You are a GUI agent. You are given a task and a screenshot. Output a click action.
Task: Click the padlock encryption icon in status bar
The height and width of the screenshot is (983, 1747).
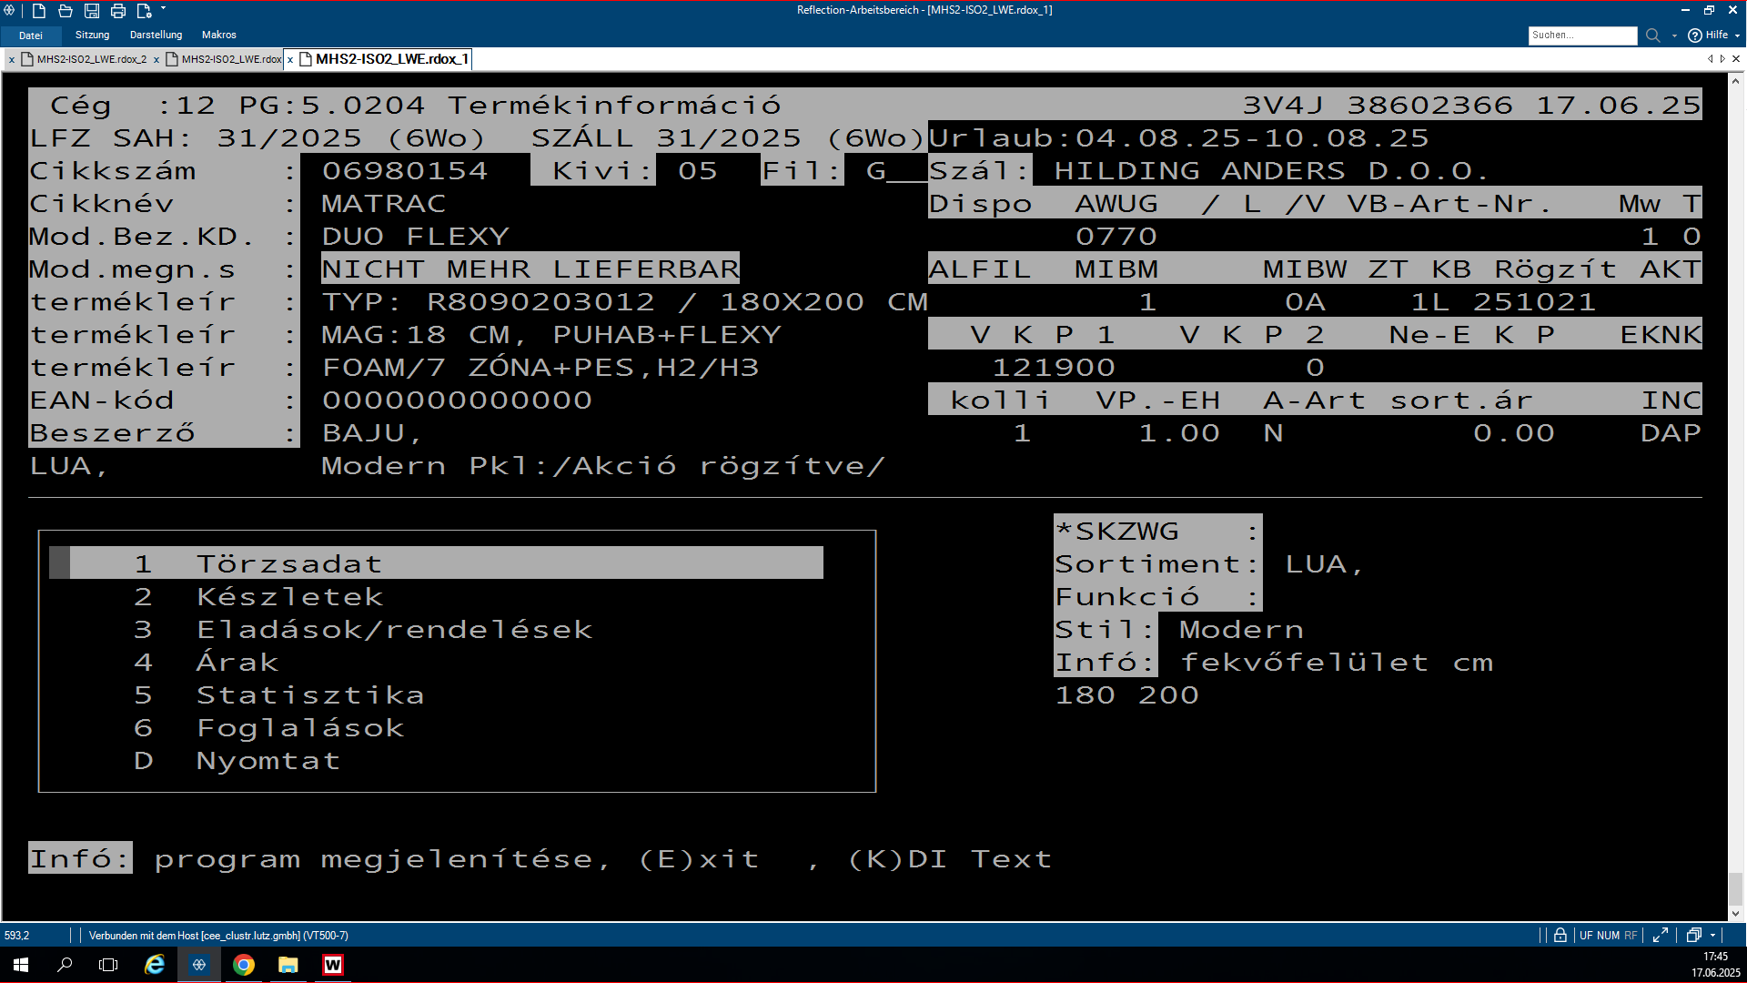tap(1560, 935)
